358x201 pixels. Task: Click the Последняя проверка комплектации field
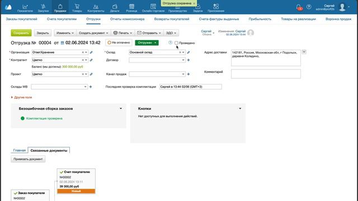coord(190,87)
